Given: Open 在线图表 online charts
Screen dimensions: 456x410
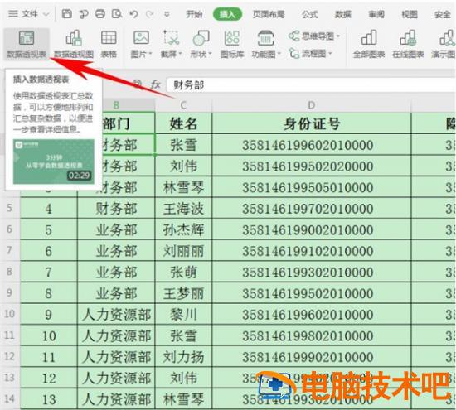Looking at the screenshot, I should pos(408,44).
